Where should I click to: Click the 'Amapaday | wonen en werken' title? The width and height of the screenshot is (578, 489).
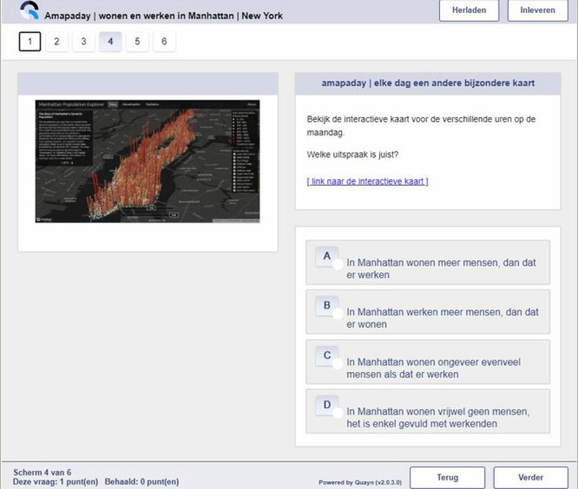tap(163, 15)
